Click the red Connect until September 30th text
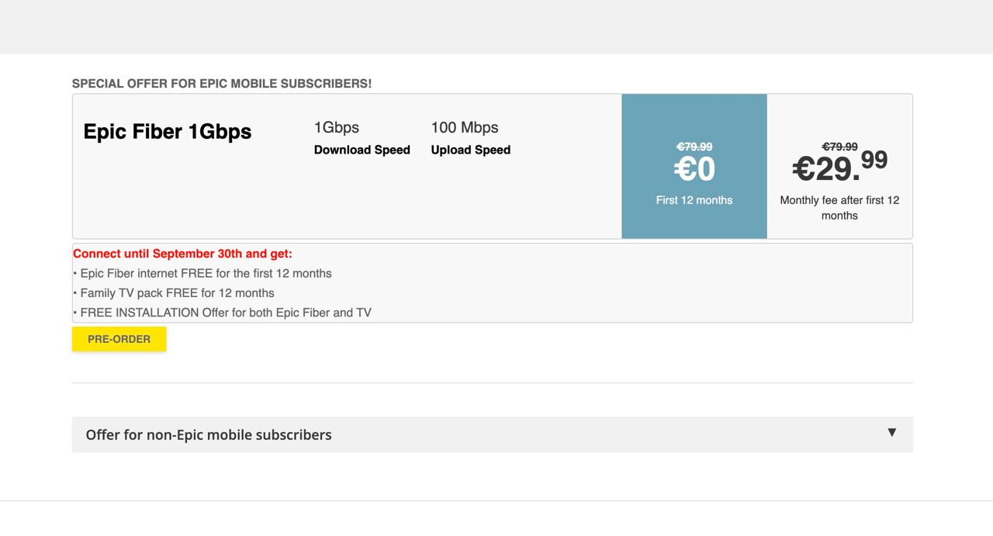This screenshot has height=536, width=993. [x=182, y=254]
